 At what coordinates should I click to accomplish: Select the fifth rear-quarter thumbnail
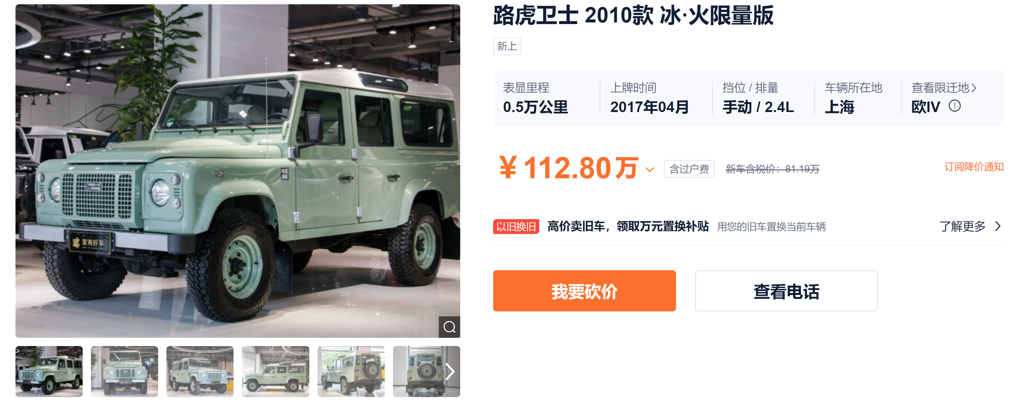tap(351, 371)
